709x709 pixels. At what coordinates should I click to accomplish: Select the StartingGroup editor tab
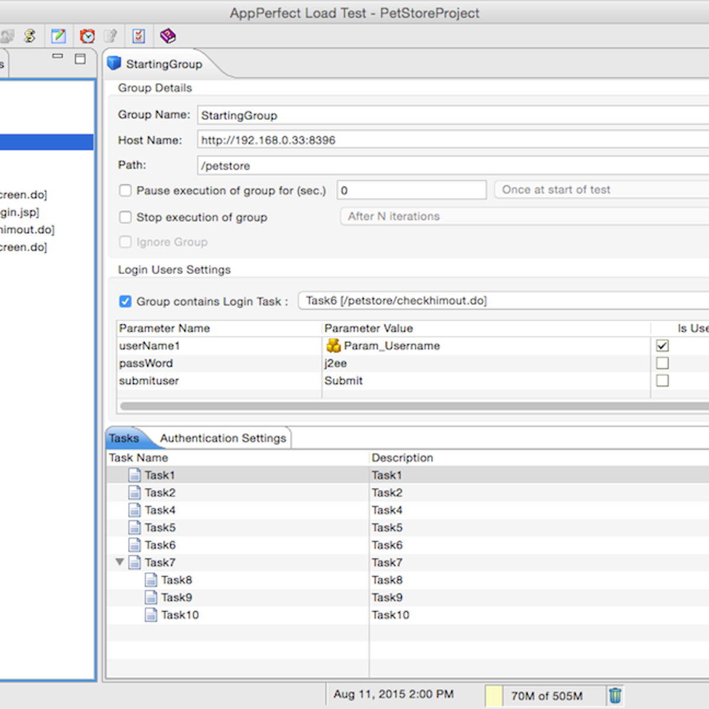click(164, 64)
